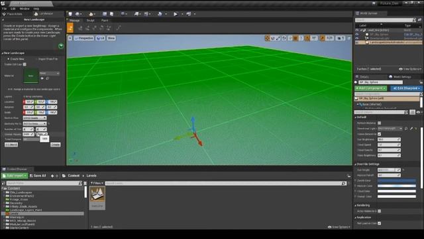Toggle Net Load on Client checkbox
424x239 pixels.
tap(380, 223)
